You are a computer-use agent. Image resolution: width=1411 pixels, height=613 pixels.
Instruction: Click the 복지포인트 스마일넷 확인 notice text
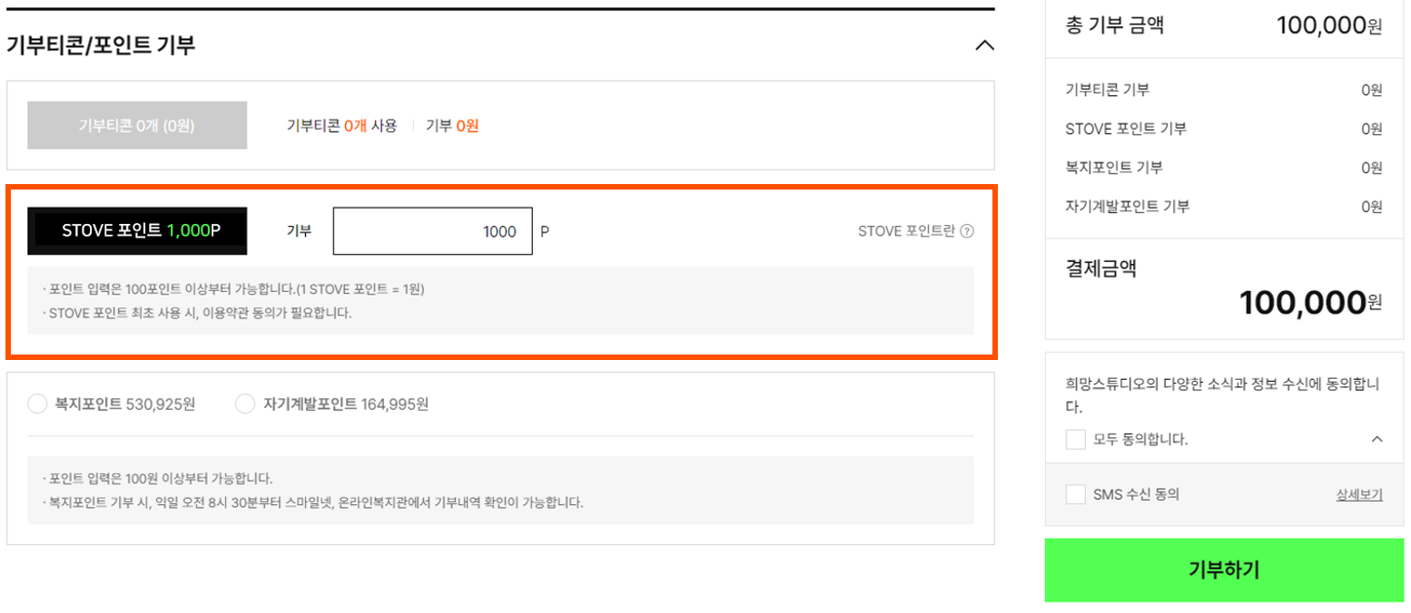click(312, 501)
